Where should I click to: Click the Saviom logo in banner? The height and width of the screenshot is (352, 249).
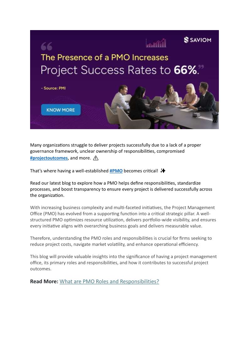pos(197,40)
